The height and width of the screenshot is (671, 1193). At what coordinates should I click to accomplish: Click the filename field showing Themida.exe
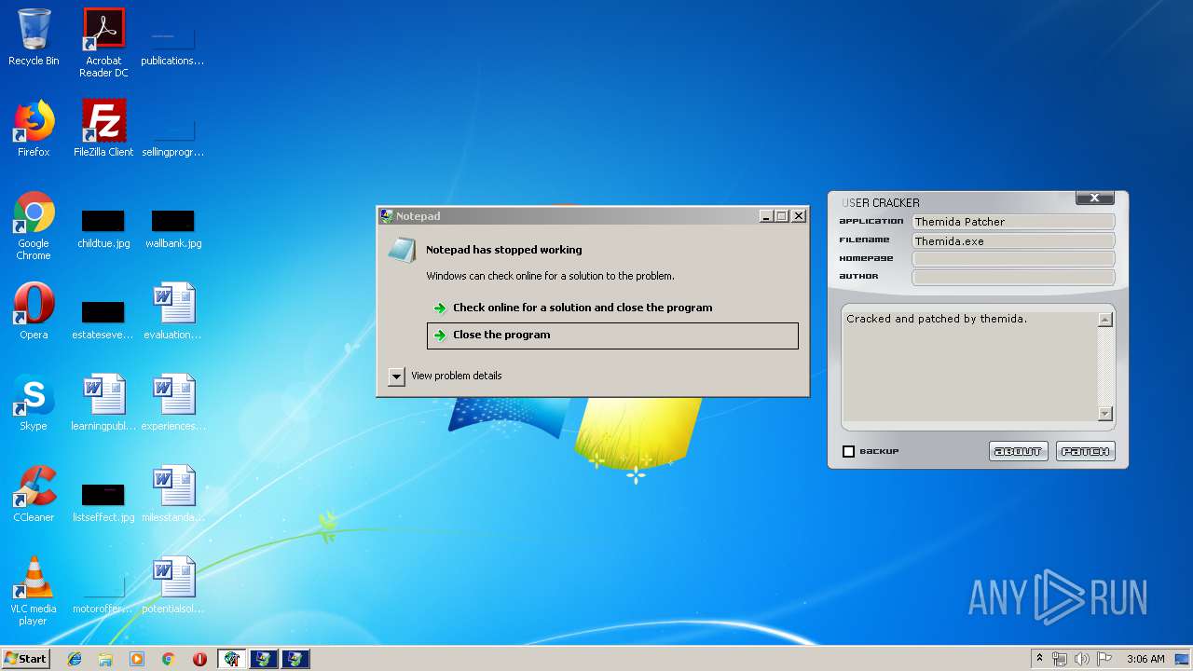click(x=1013, y=241)
